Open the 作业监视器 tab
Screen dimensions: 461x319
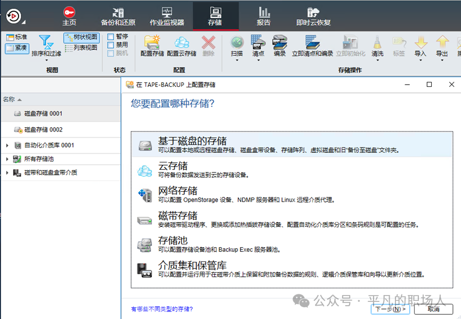(166, 16)
